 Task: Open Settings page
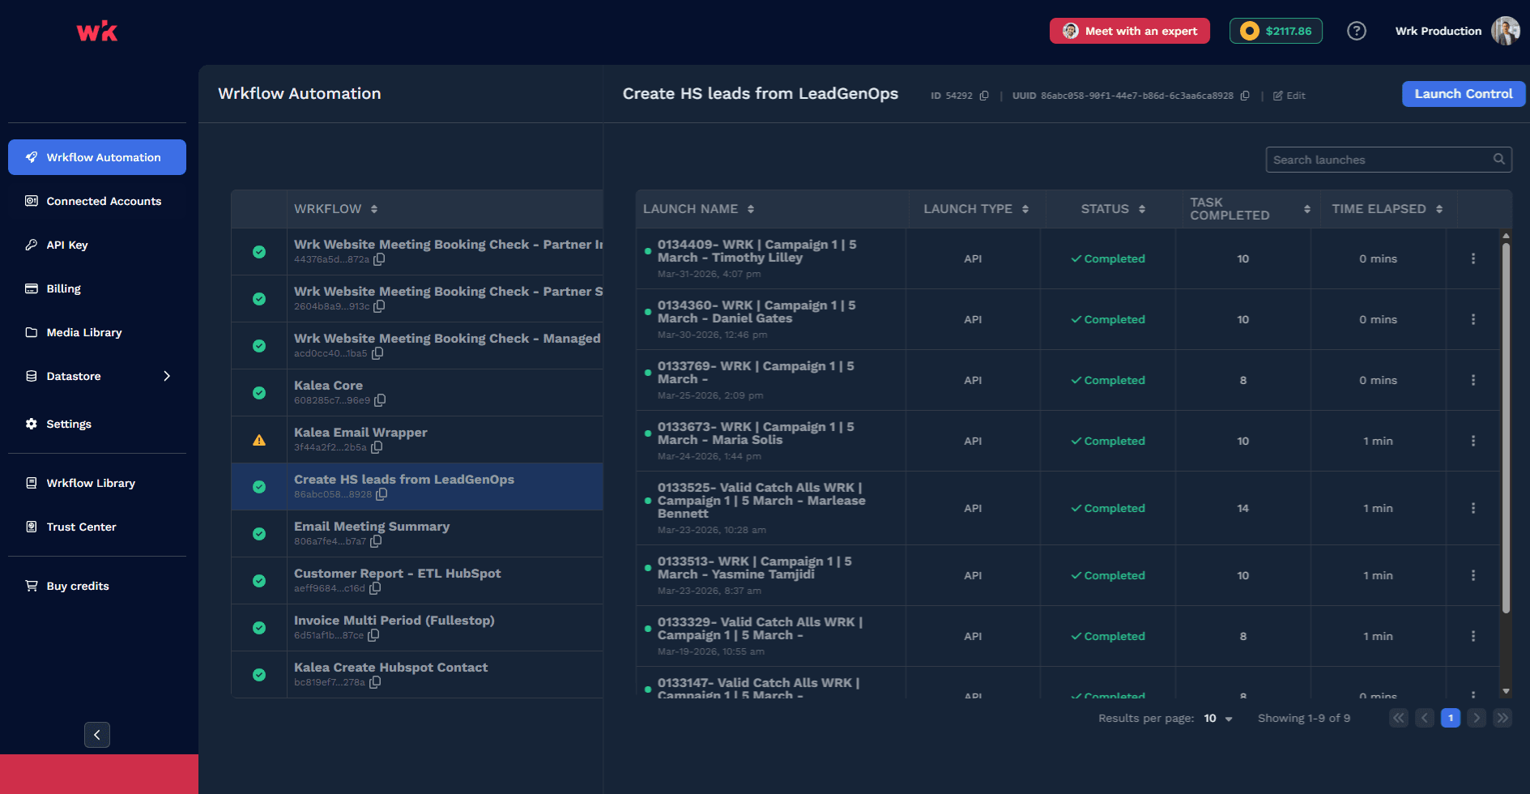click(x=97, y=424)
